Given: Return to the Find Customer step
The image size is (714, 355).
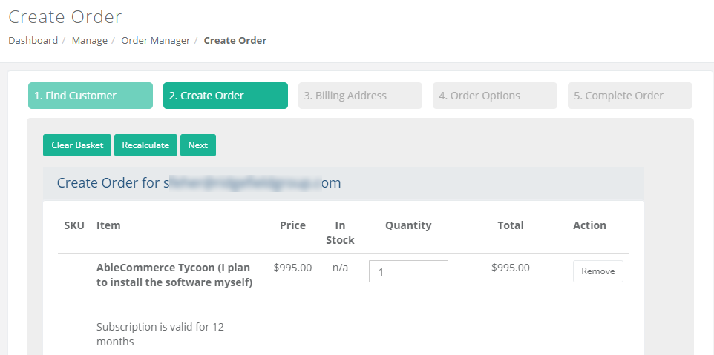Looking at the screenshot, I should tap(90, 96).
